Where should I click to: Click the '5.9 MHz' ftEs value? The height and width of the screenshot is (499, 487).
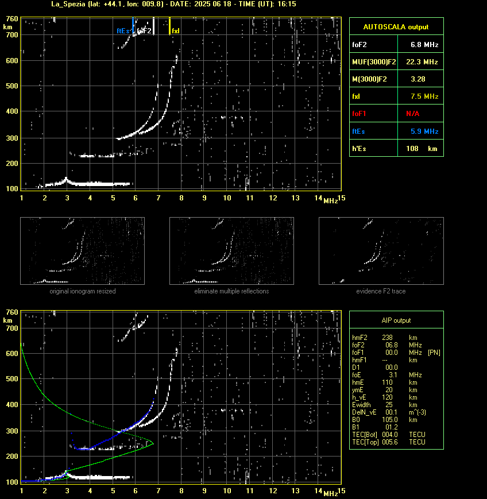424,131
